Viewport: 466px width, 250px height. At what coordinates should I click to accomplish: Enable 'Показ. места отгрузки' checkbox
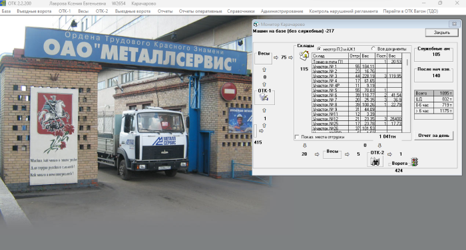[297, 137]
